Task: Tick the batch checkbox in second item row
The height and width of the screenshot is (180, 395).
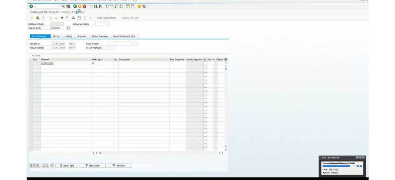Action: (205, 67)
